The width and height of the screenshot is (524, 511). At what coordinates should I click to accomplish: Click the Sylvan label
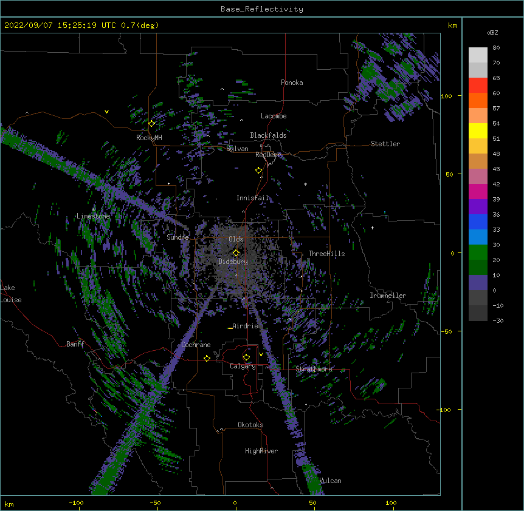(x=237, y=149)
